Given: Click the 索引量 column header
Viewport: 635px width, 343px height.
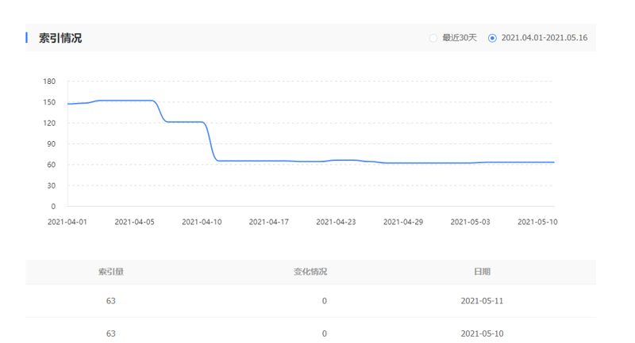Looking at the screenshot, I should [x=110, y=272].
